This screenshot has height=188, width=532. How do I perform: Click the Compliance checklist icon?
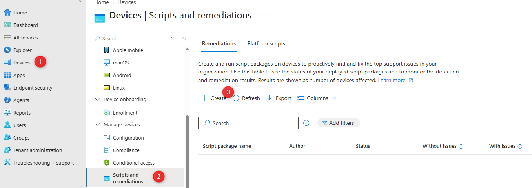106,150
